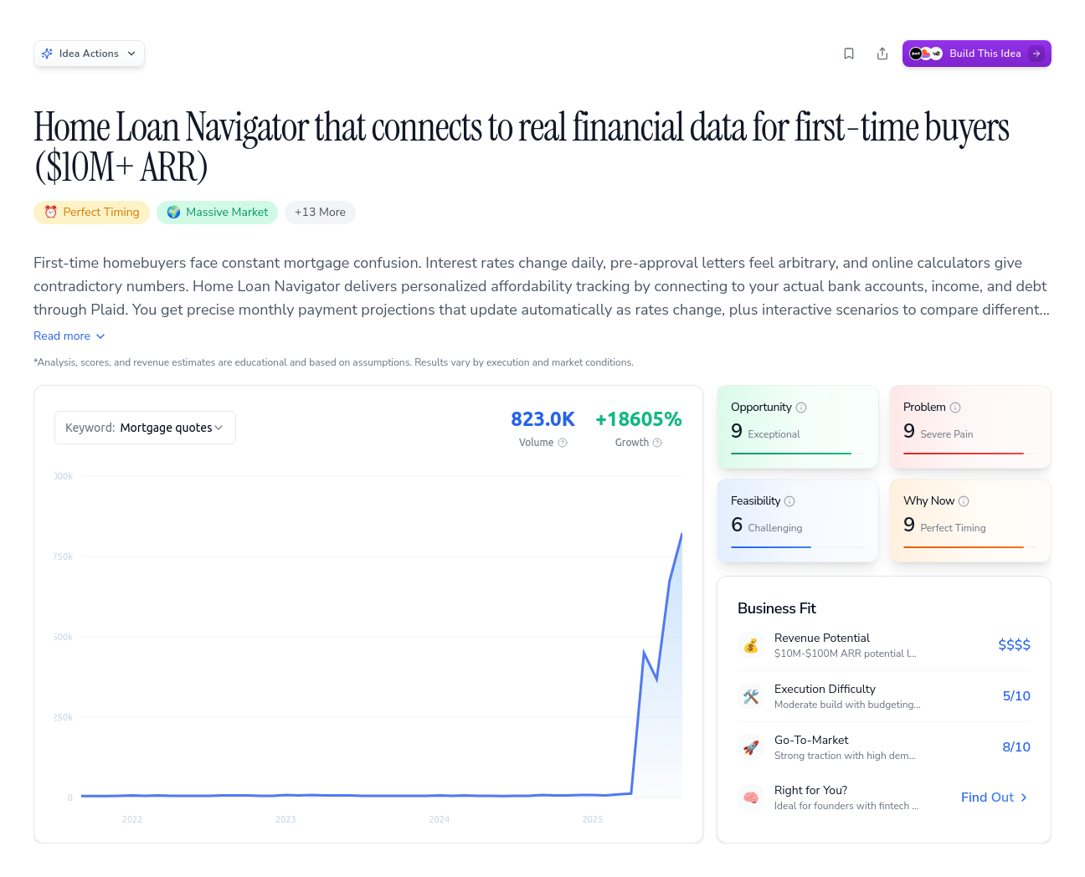Click the Growth help icon
The height and width of the screenshot is (877, 1085).
coord(657,443)
